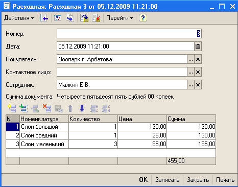This screenshot has width=238, height=187.
Task: Click the find-in-list toolbar icon
Action: point(44,18)
